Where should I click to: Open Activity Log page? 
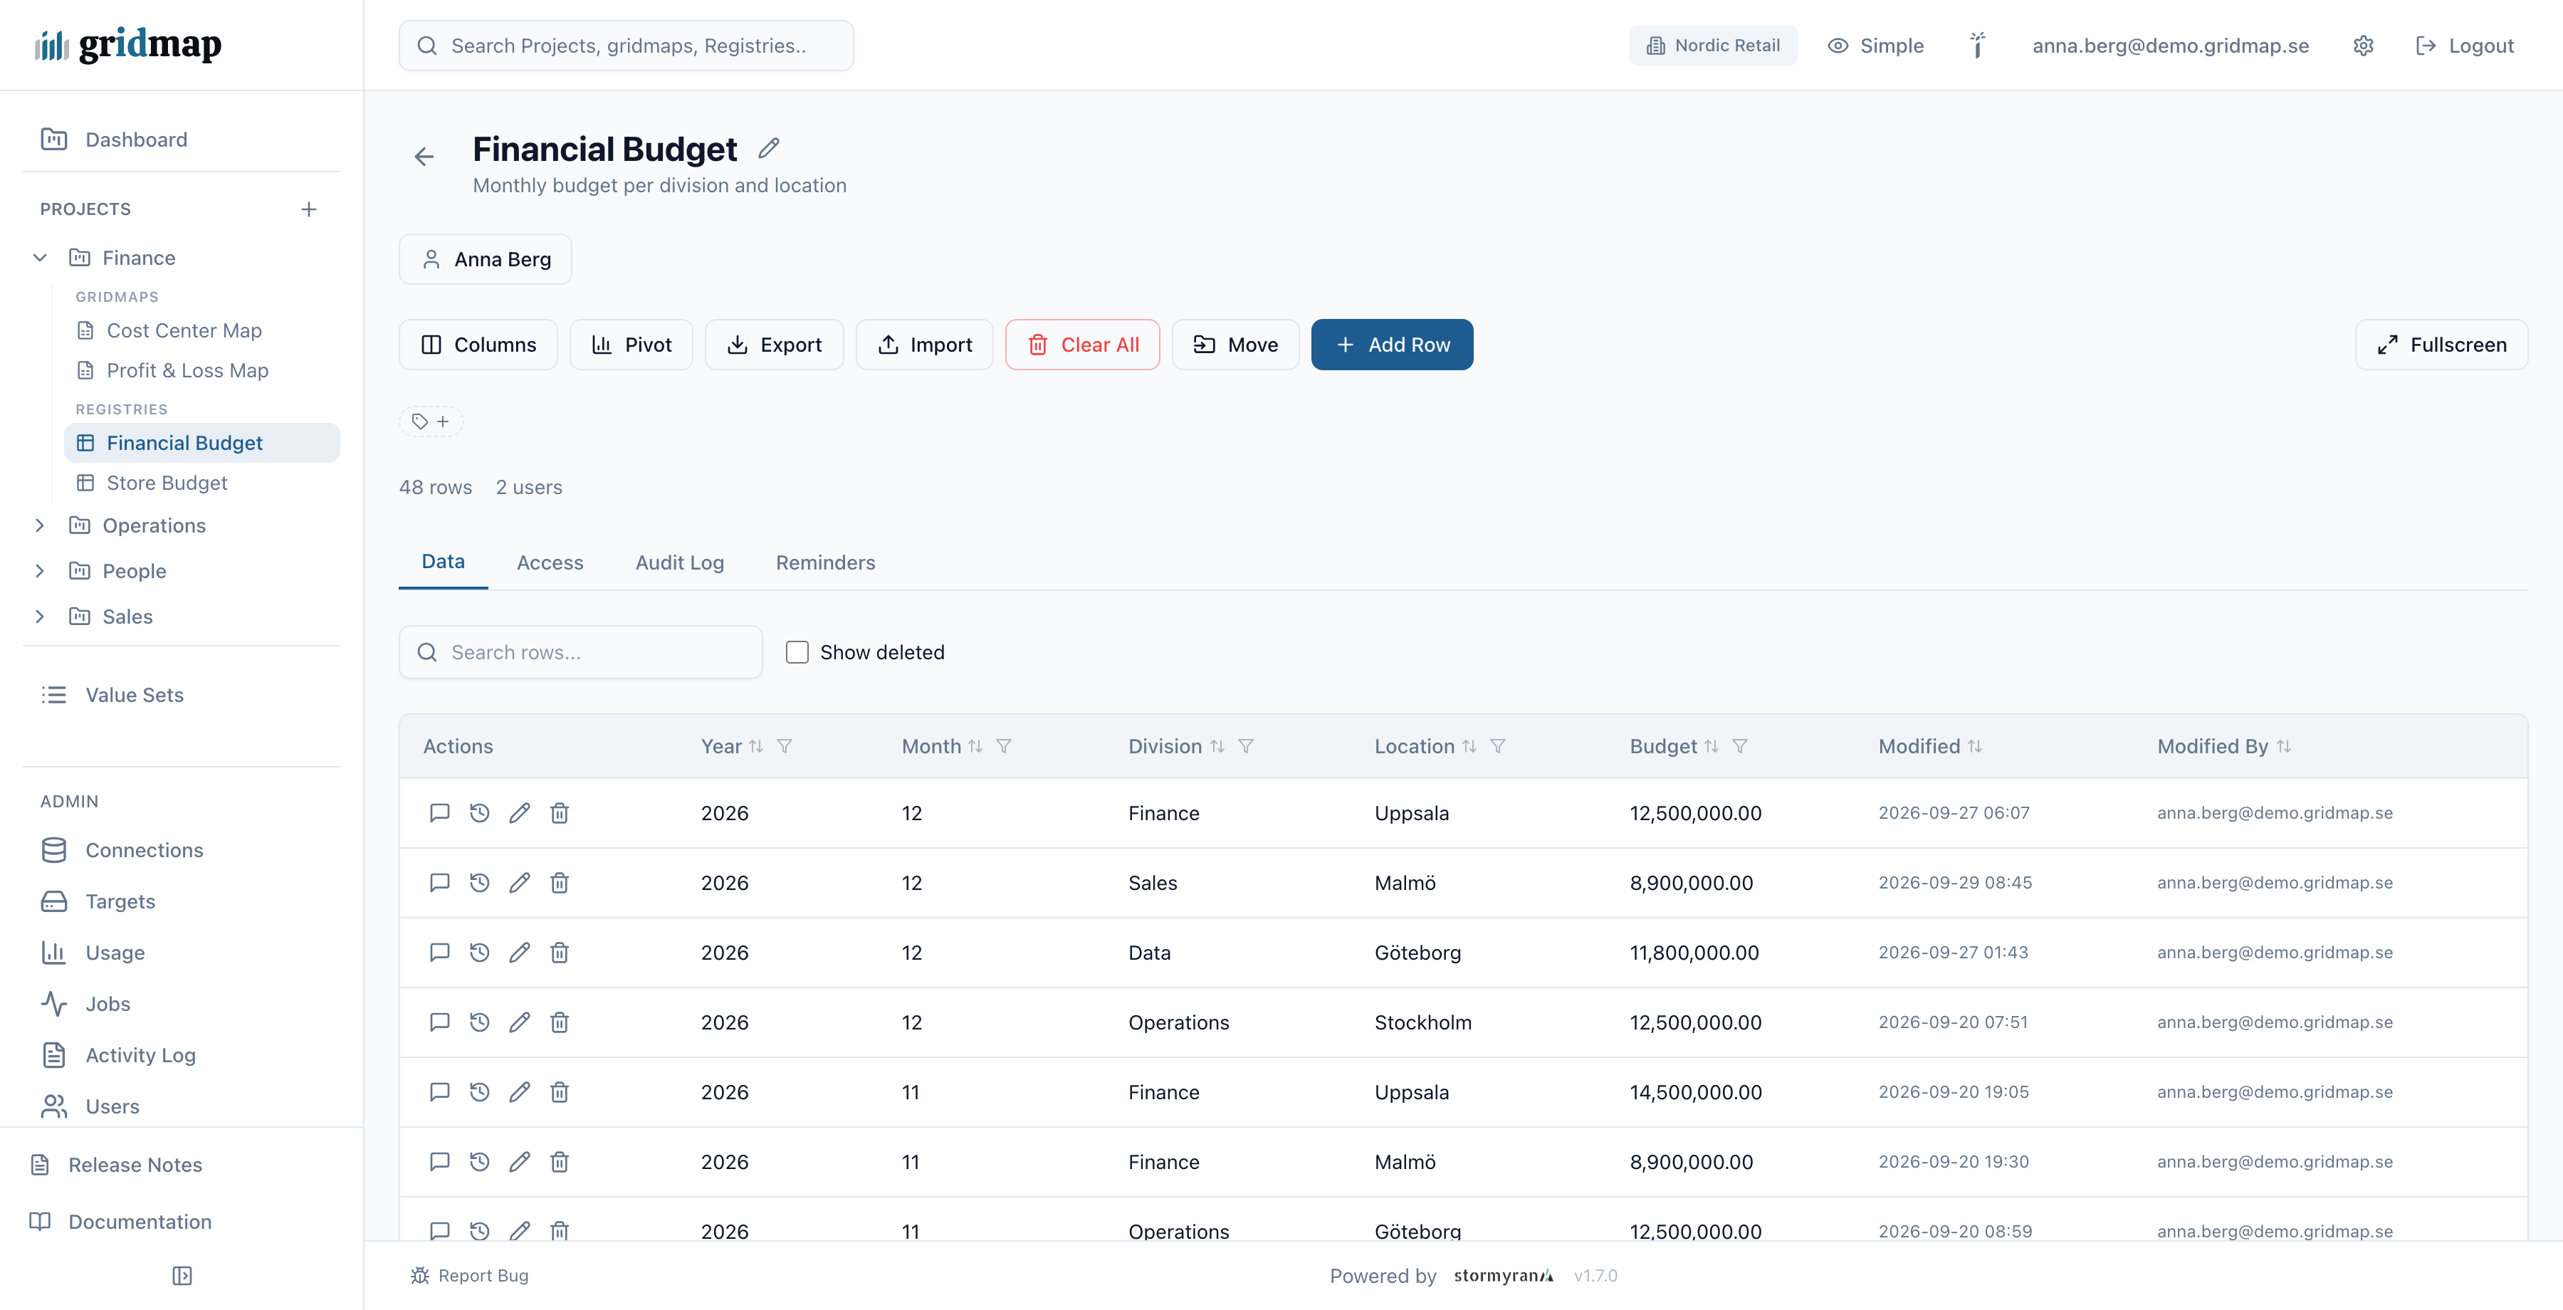pyautogui.click(x=140, y=1054)
